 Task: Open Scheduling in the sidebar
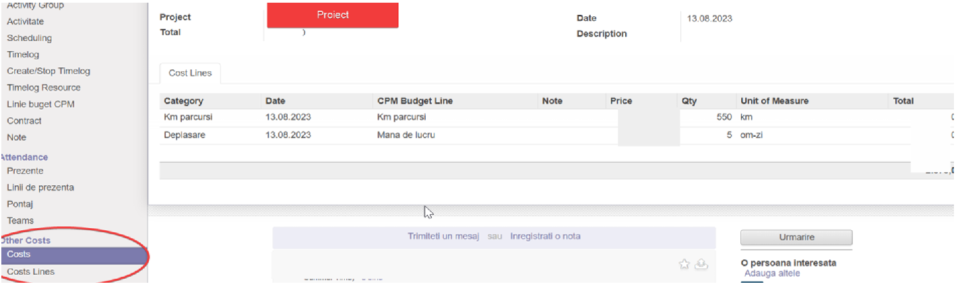[29, 38]
